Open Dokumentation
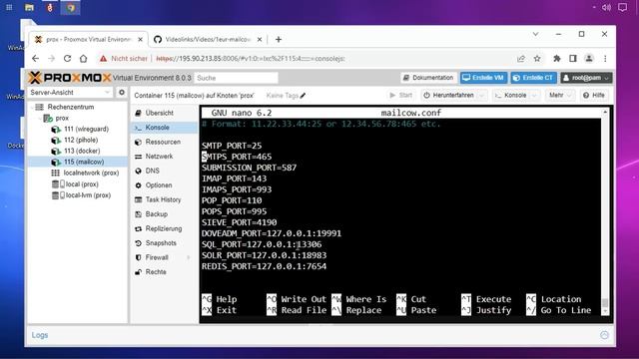The height and width of the screenshot is (359, 639). click(428, 78)
